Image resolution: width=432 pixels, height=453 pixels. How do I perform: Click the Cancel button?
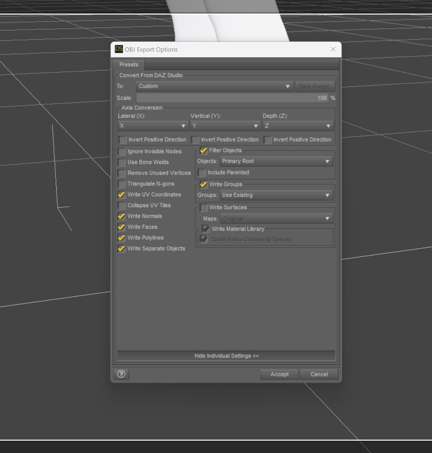point(319,374)
